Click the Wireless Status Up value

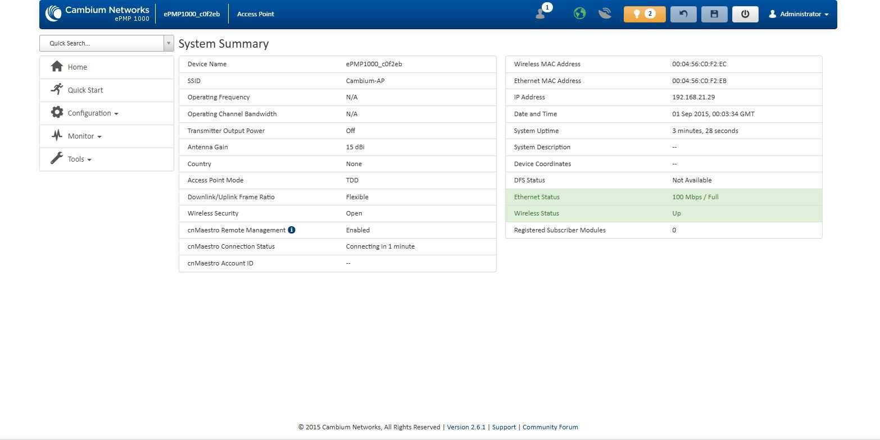pos(677,213)
